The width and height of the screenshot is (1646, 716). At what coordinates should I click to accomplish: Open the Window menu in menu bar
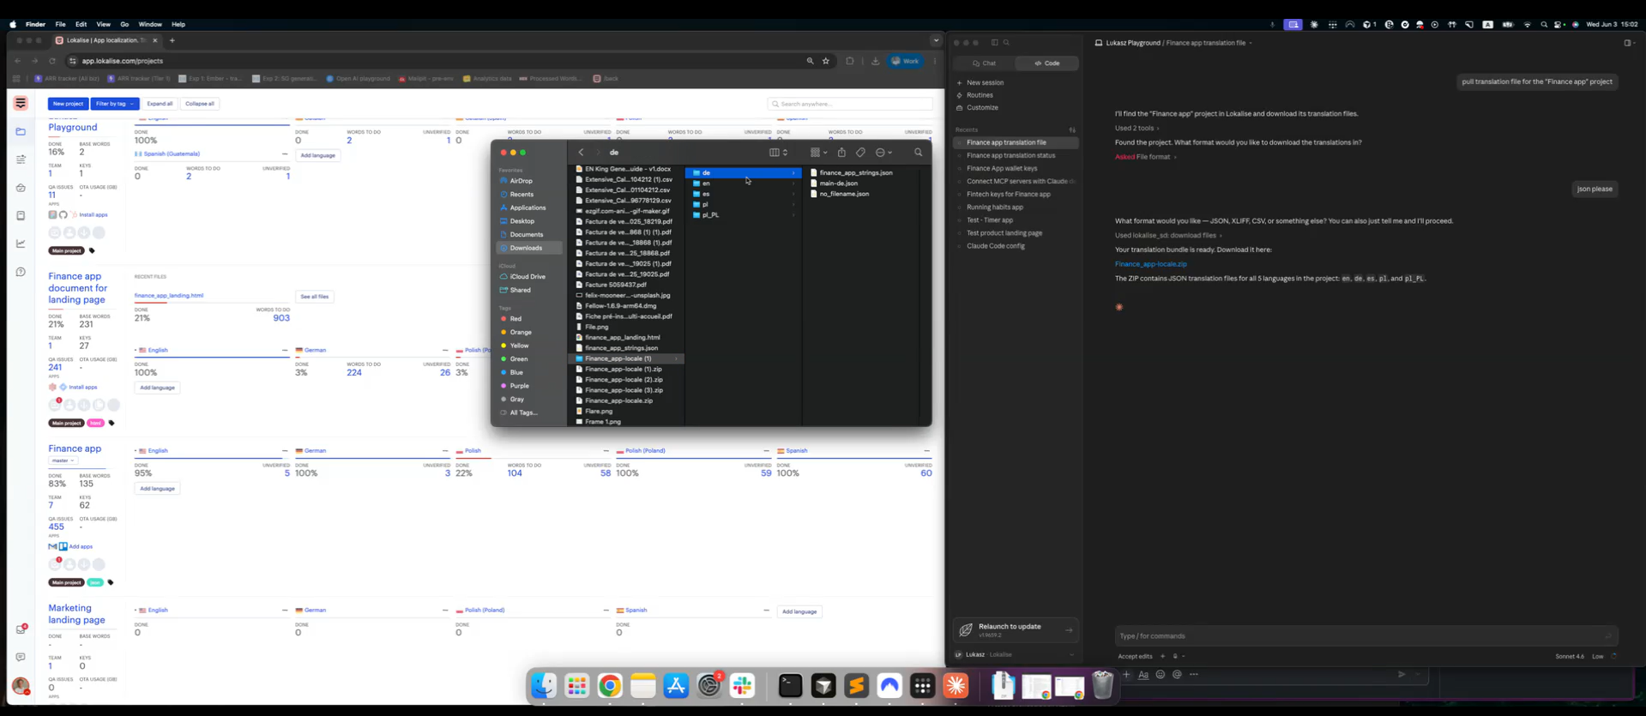(150, 25)
